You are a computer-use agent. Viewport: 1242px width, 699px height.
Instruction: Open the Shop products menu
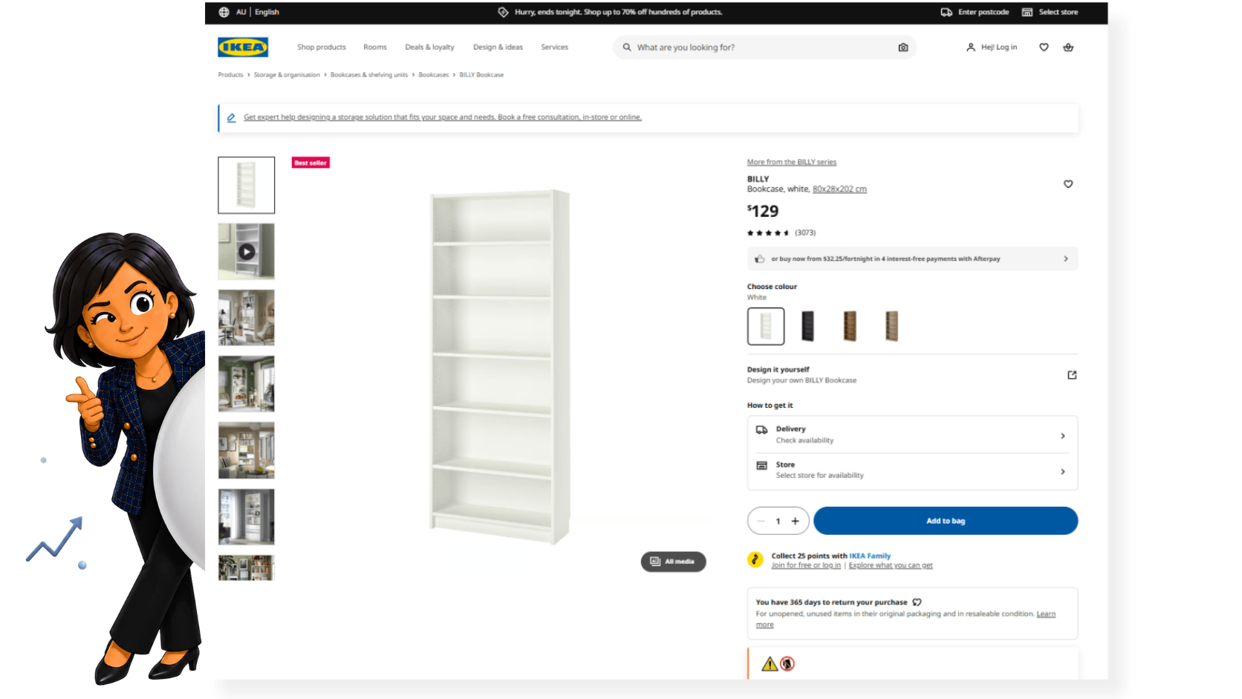322,48
